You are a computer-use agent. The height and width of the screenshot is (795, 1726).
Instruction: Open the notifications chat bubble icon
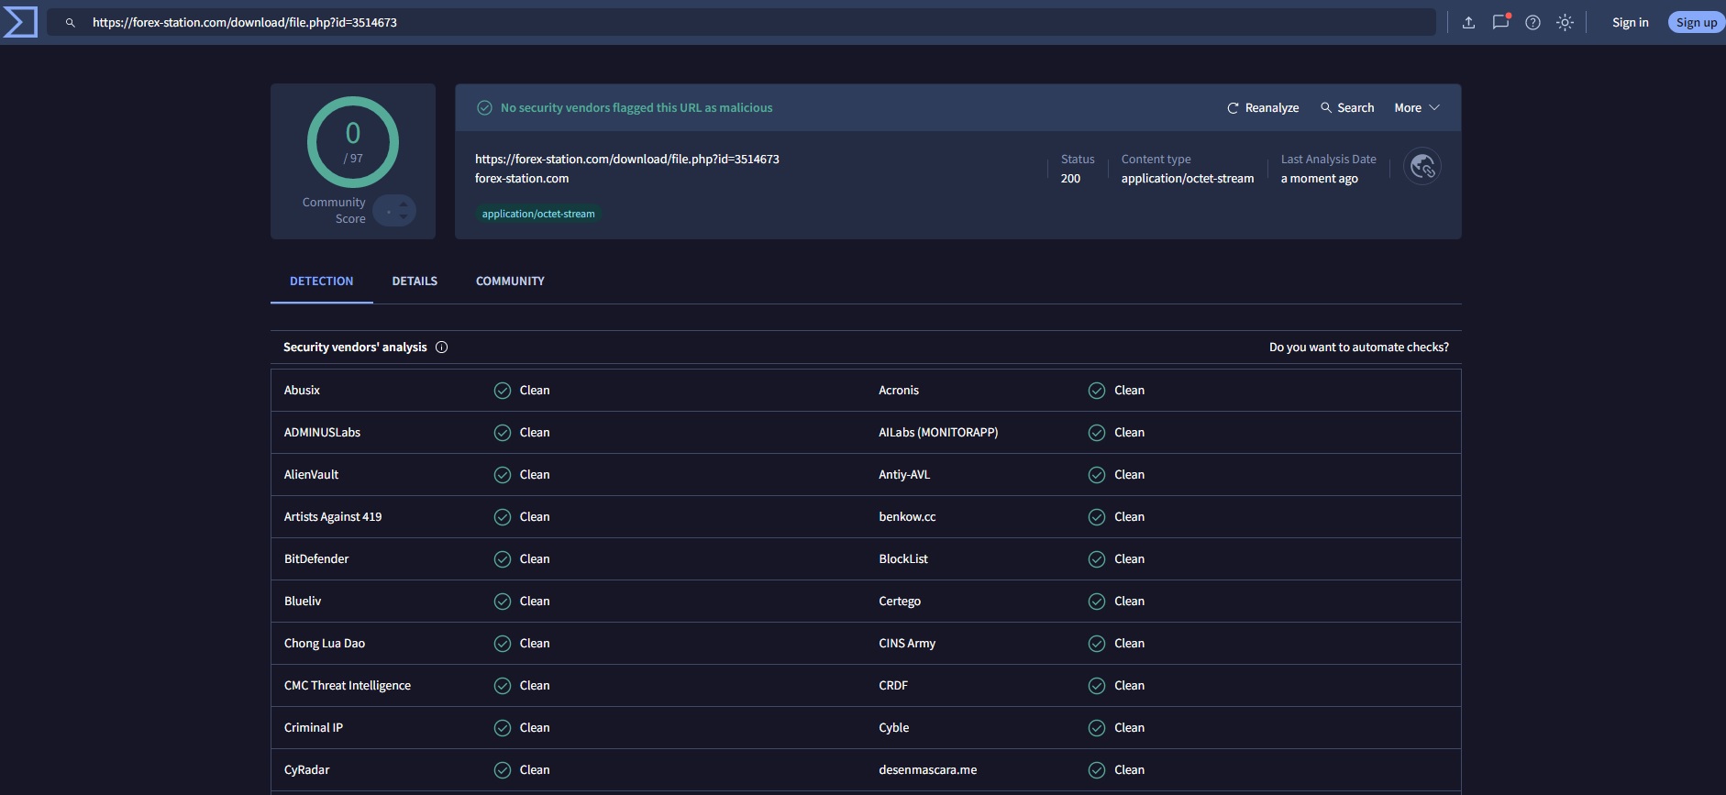[x=1500, y=22]
